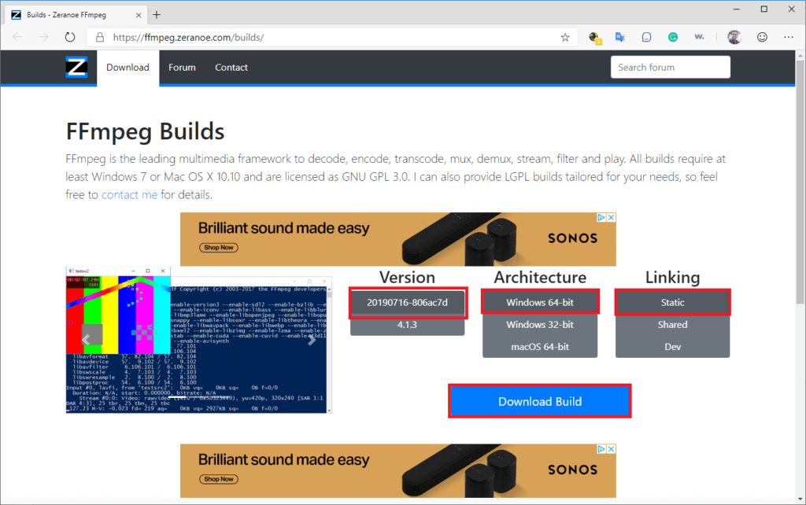Click the address bar URL
The image size is (806, 505).
coord(188,37)
